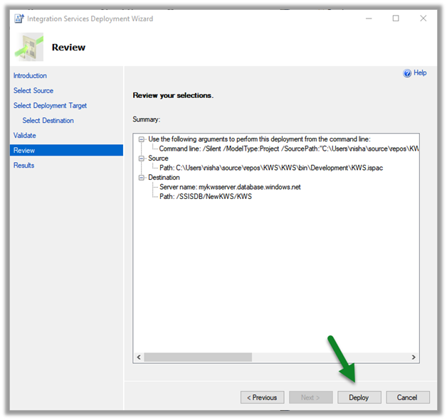Click the 'Destination' label in summary

point(164,177)
